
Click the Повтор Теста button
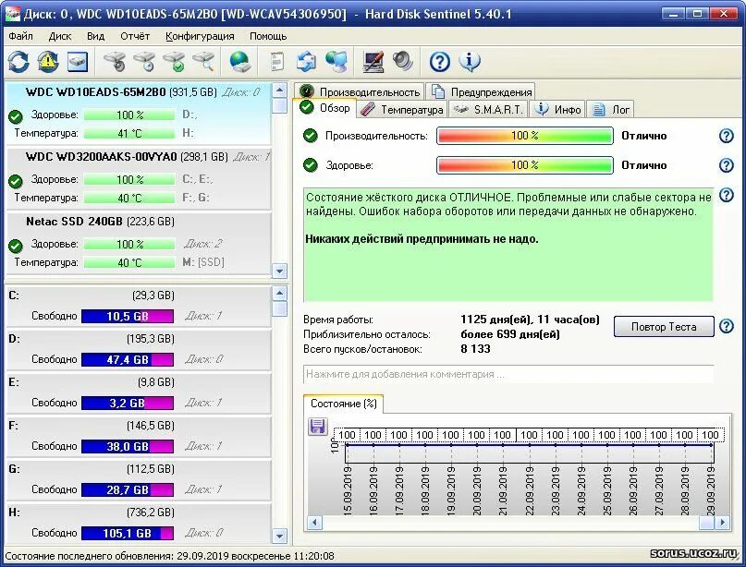click(x=664, y=327)
